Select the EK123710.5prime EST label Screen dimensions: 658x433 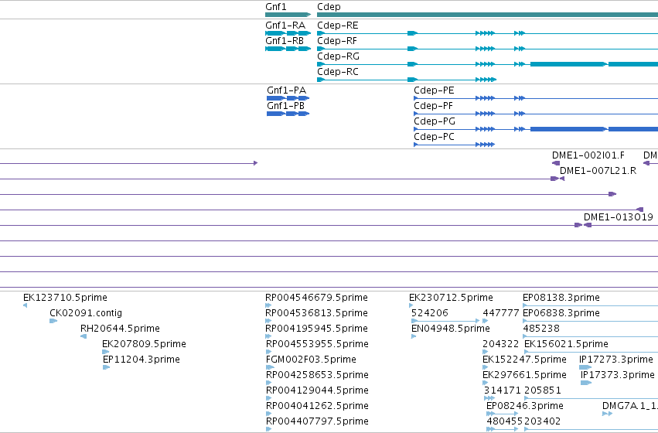65,298
